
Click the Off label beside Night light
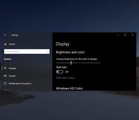[67, 72]
